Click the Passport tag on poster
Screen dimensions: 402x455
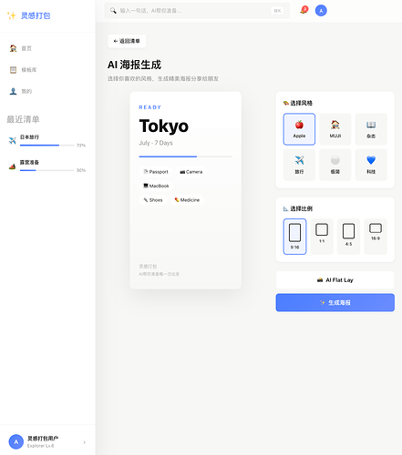[x=156, y=172]
